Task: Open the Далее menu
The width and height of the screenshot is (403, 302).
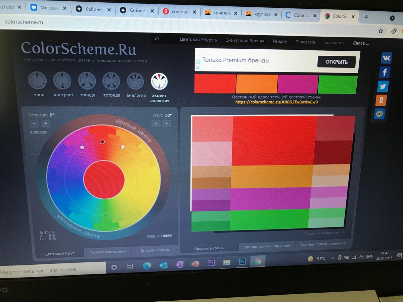Action: click(361, 43)
